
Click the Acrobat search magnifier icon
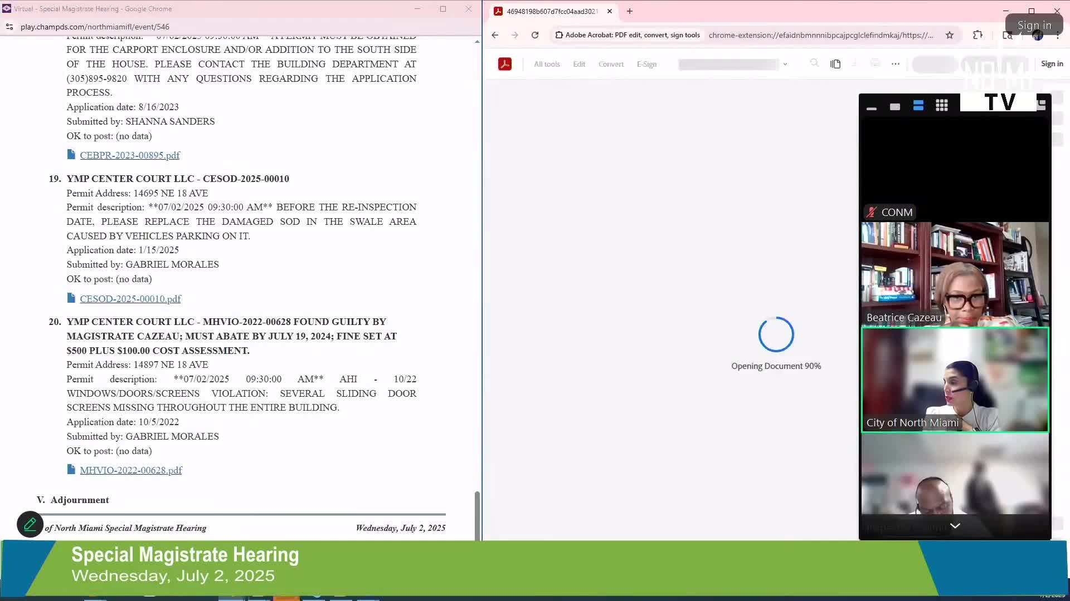coord(814,63)
